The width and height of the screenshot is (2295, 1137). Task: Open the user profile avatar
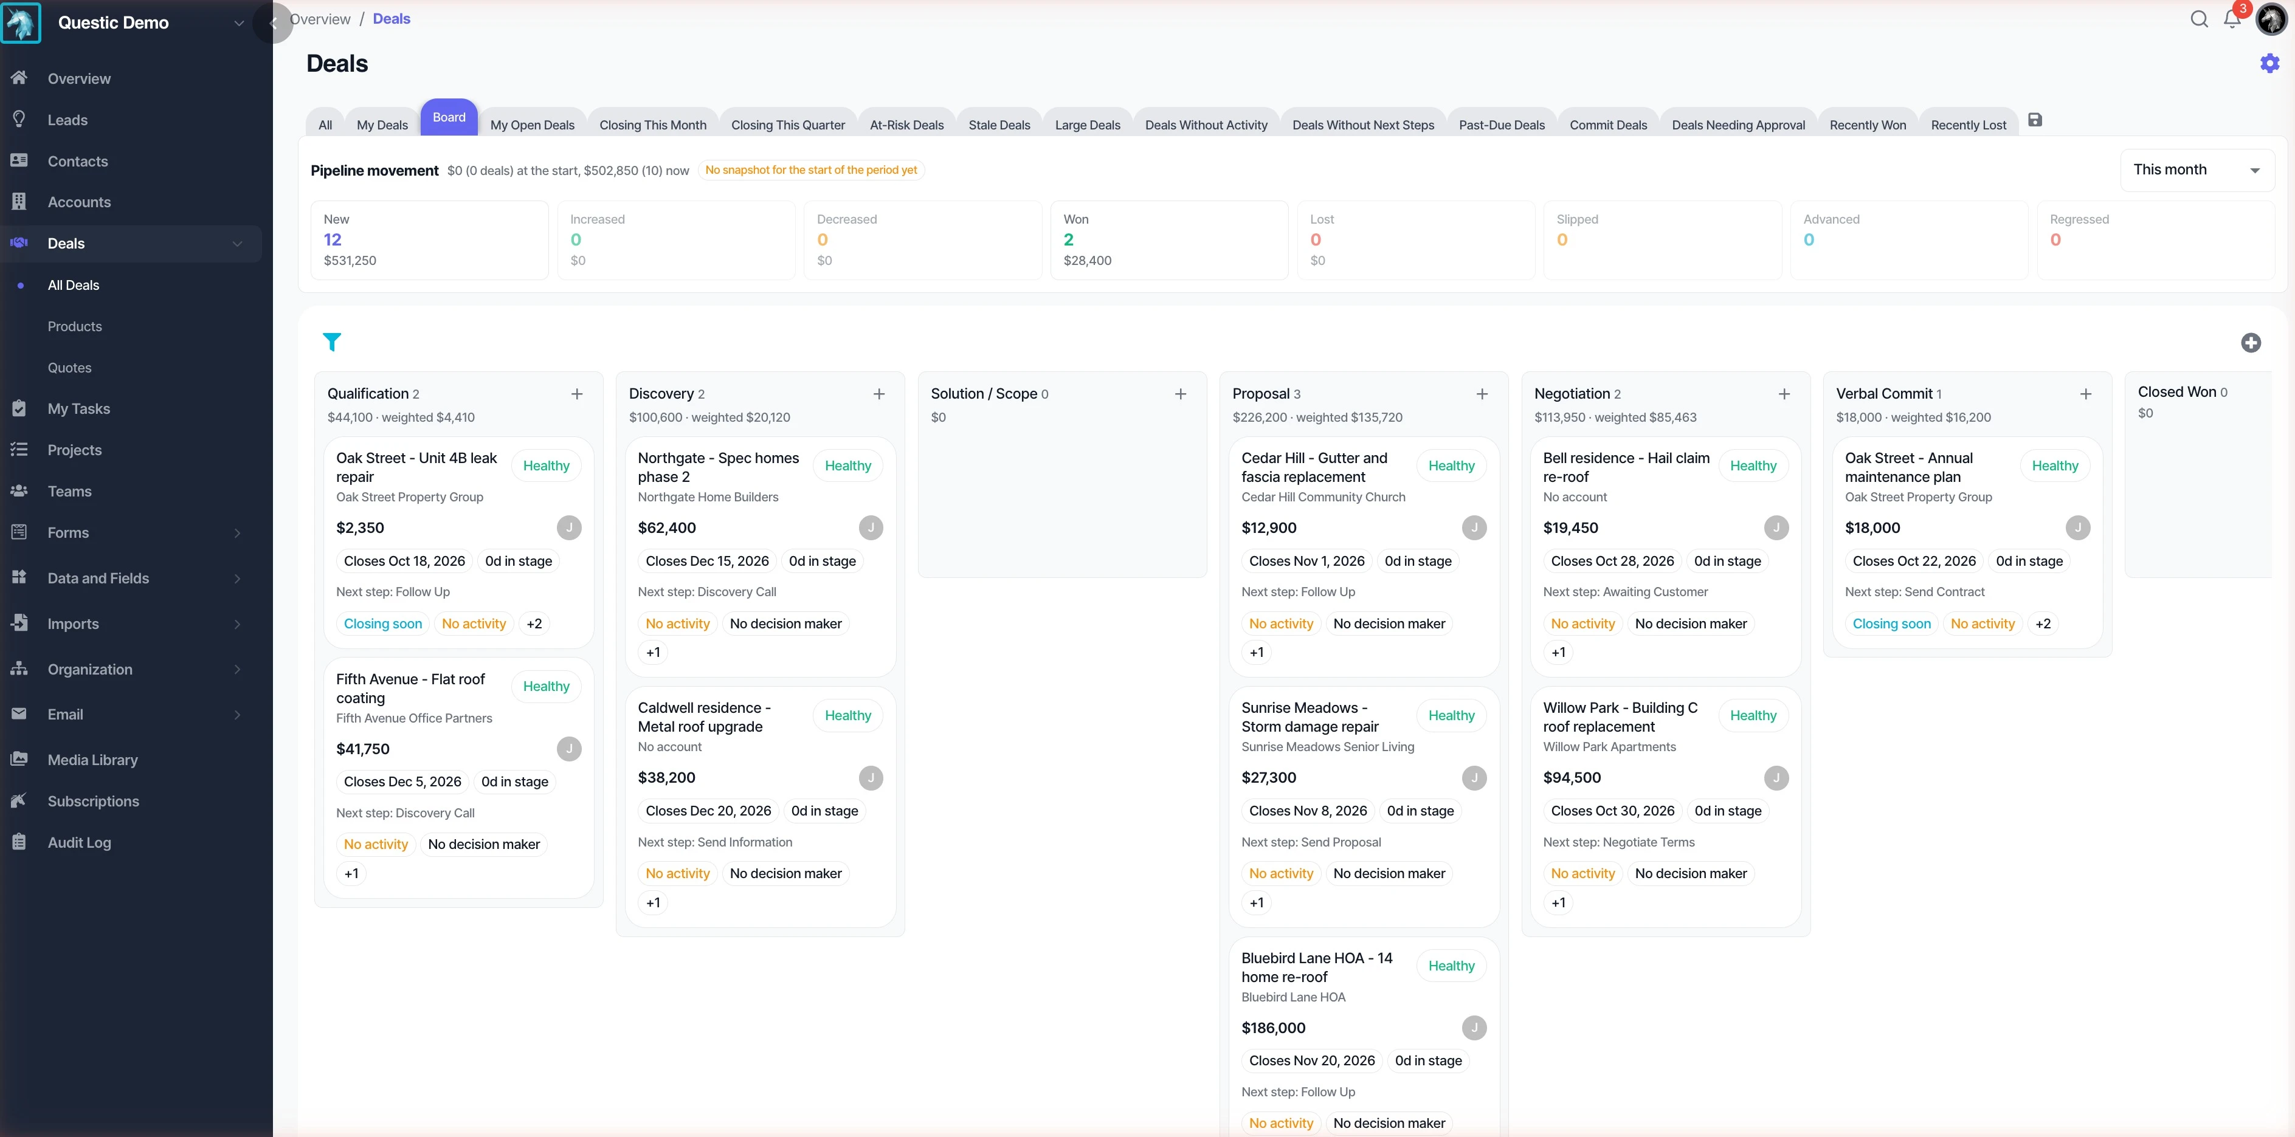click(x=2271, y=19)
